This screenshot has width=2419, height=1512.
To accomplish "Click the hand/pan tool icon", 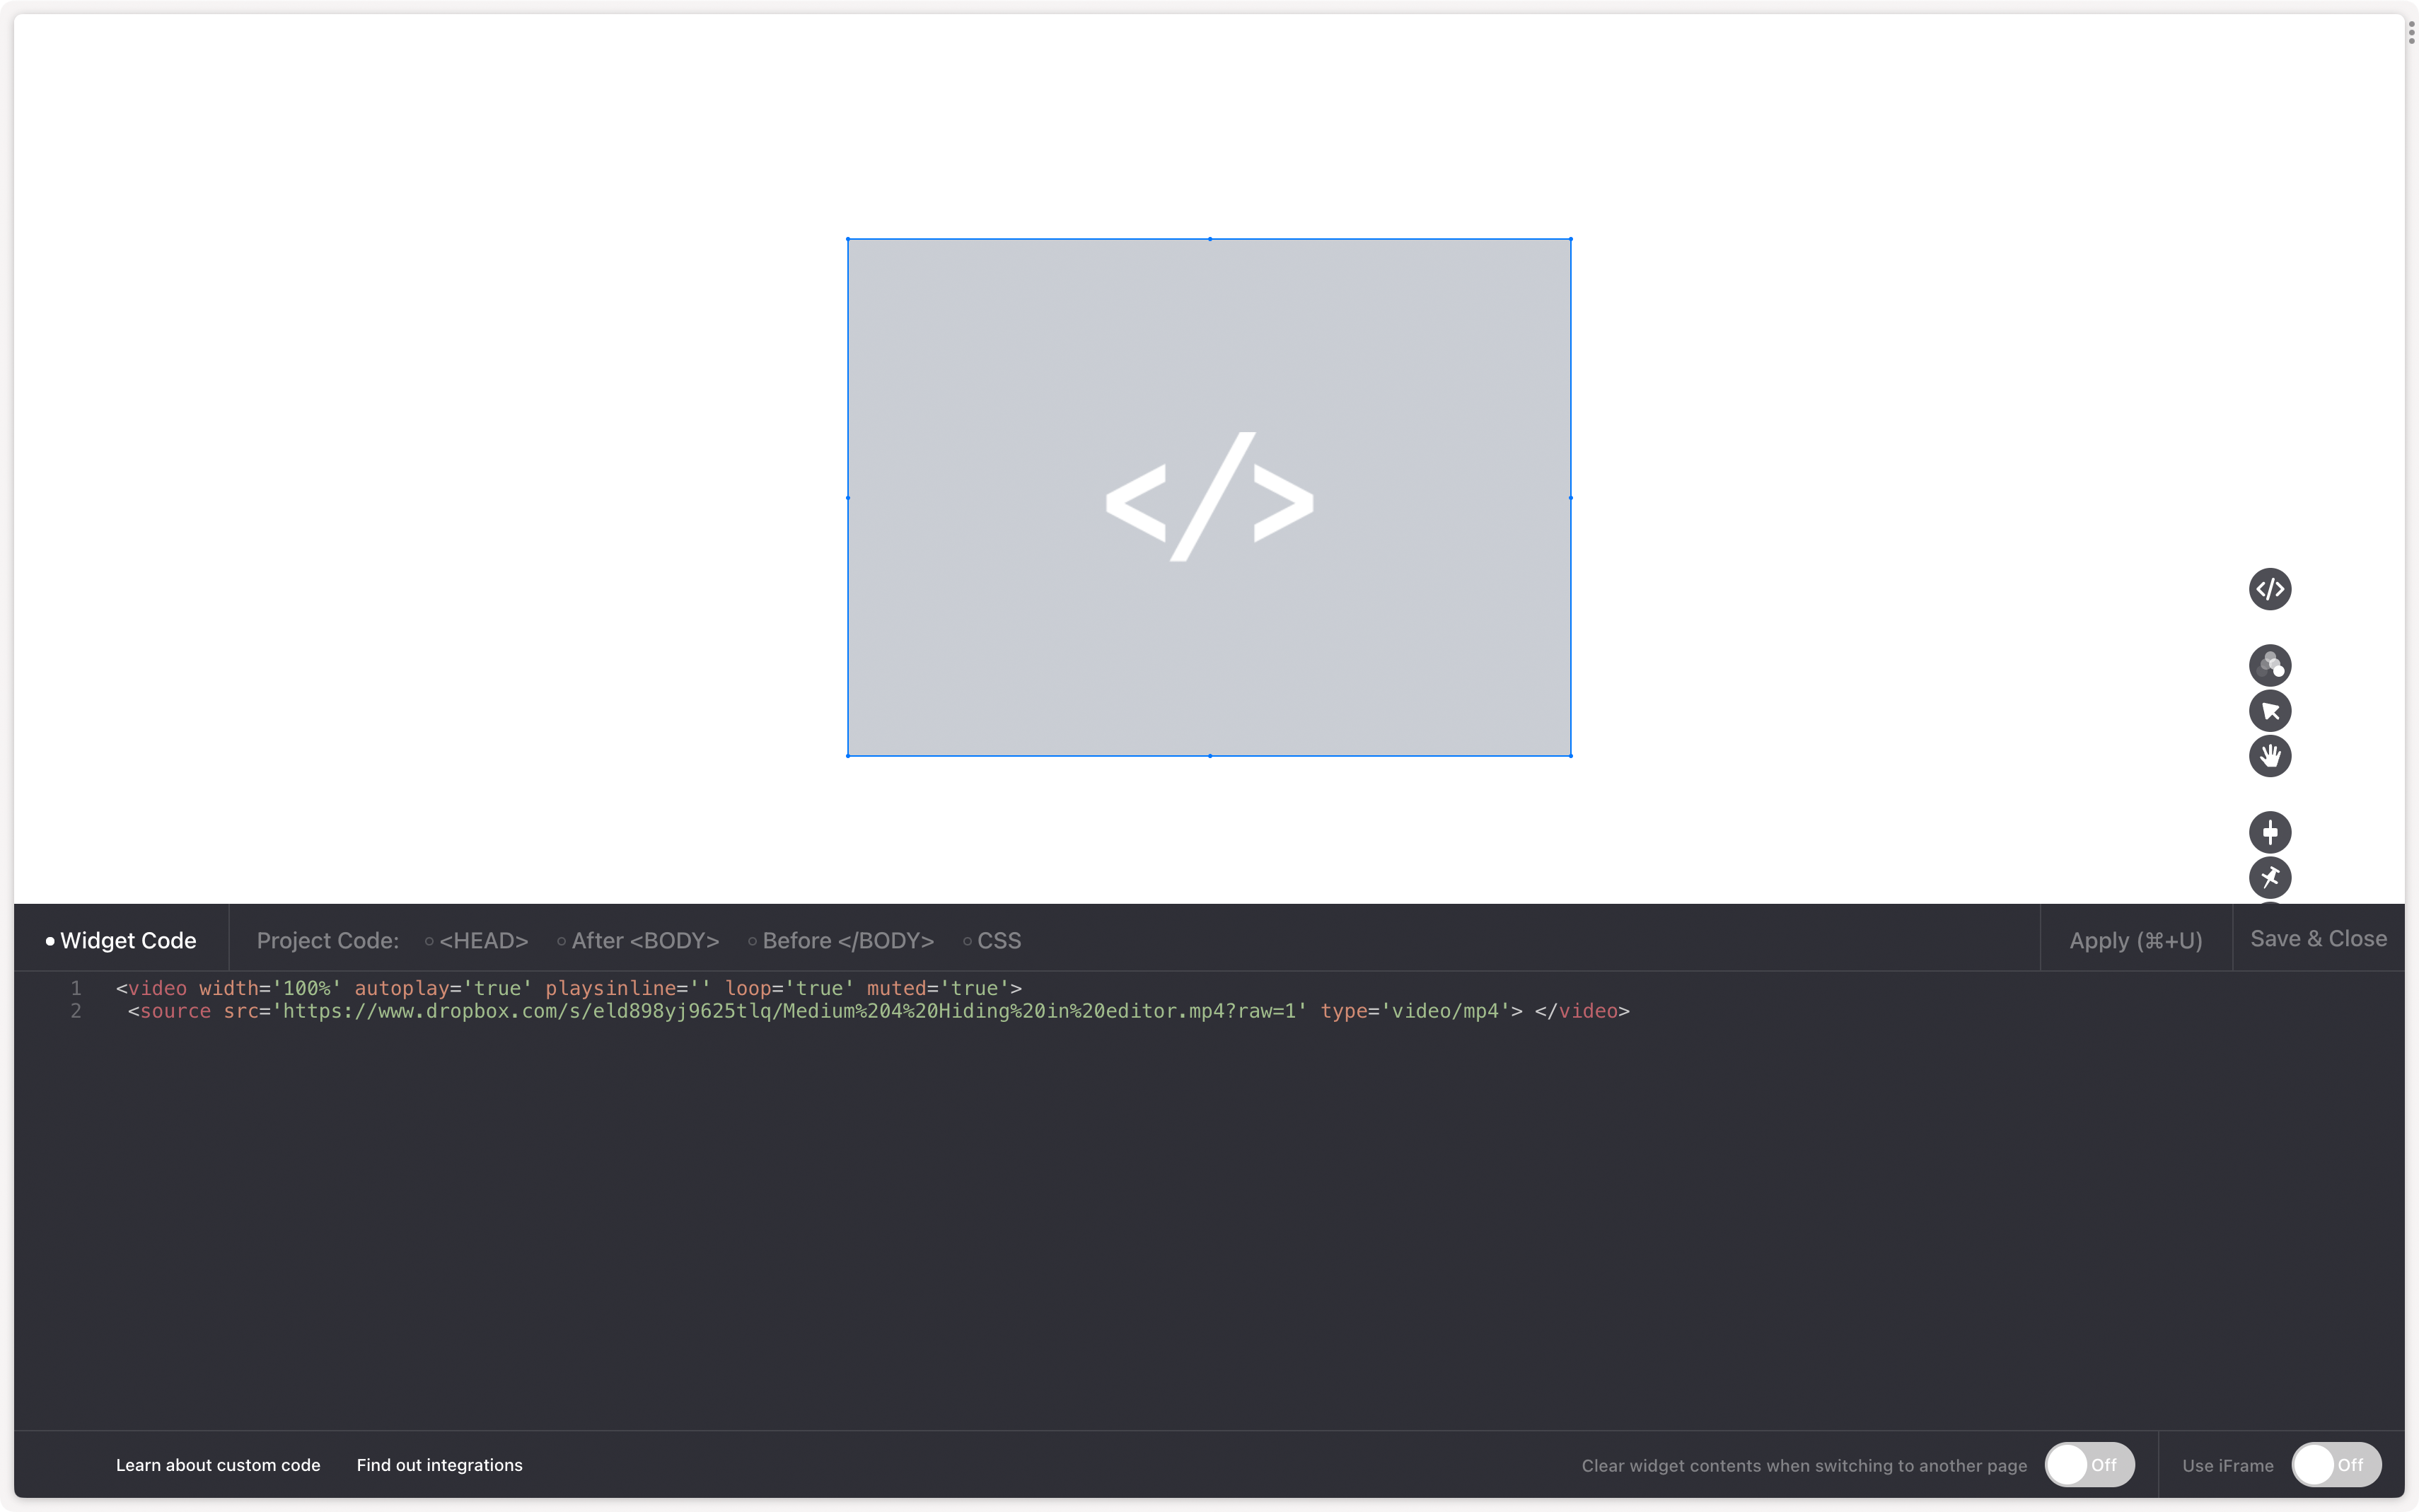I will (x=2271, y=756).
